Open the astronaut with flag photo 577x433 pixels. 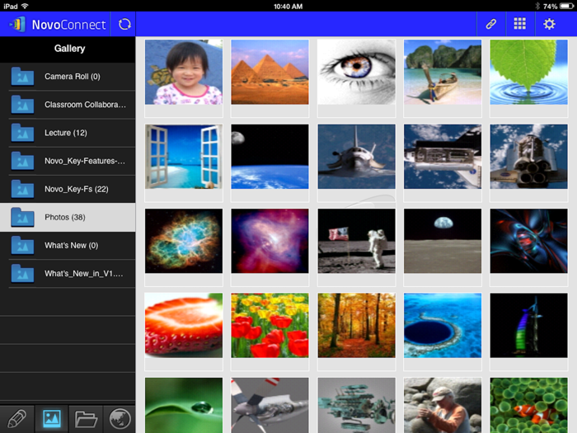tap(356, 241)
